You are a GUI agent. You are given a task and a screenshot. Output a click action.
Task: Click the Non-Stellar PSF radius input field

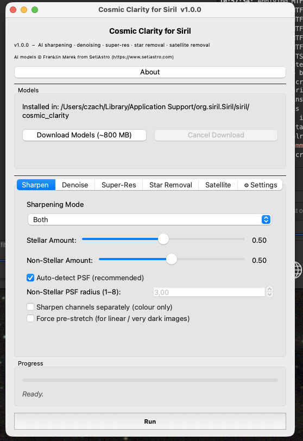point(209,292)
